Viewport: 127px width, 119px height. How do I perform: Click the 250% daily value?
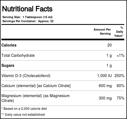119,76
